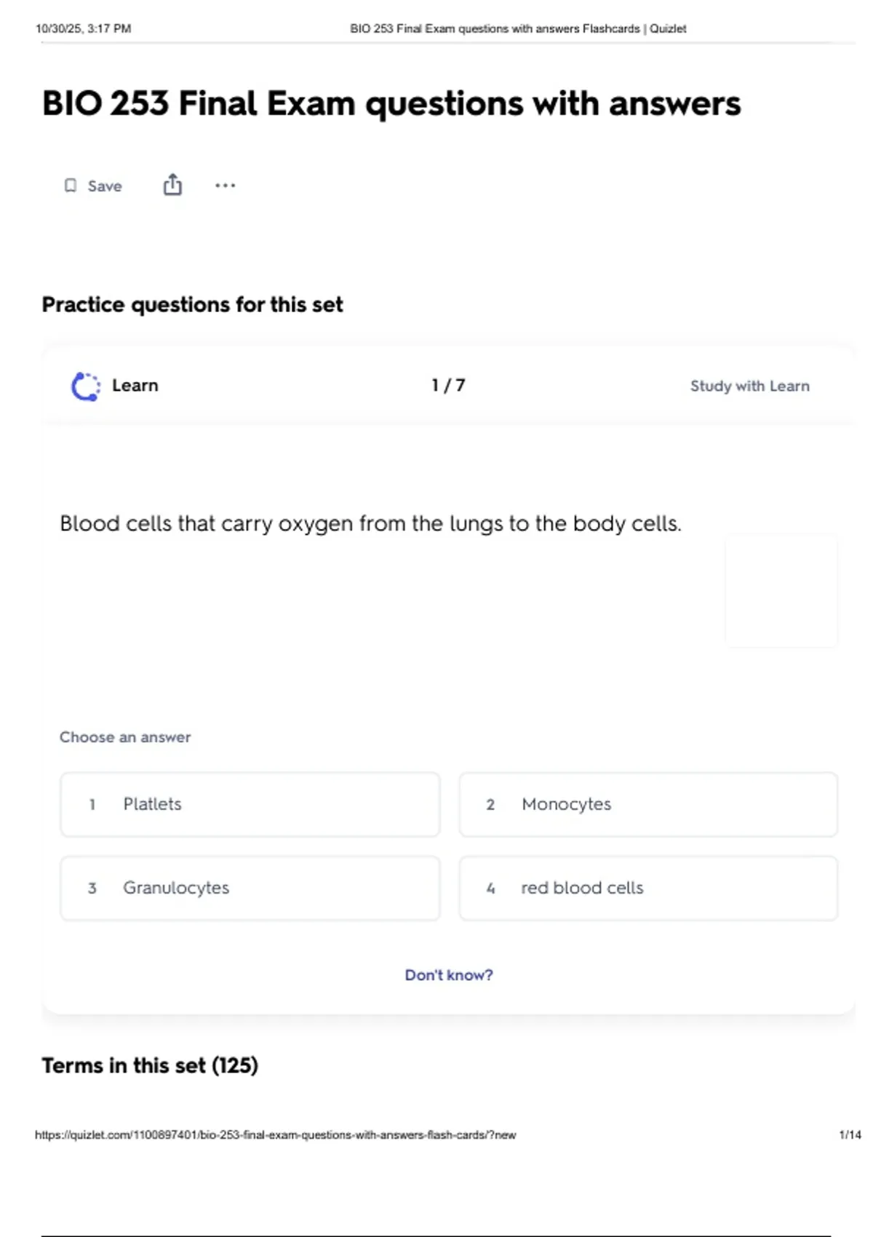
Task: Choose the "Monocytes" answer option
Action: click(x=647, y=804)
